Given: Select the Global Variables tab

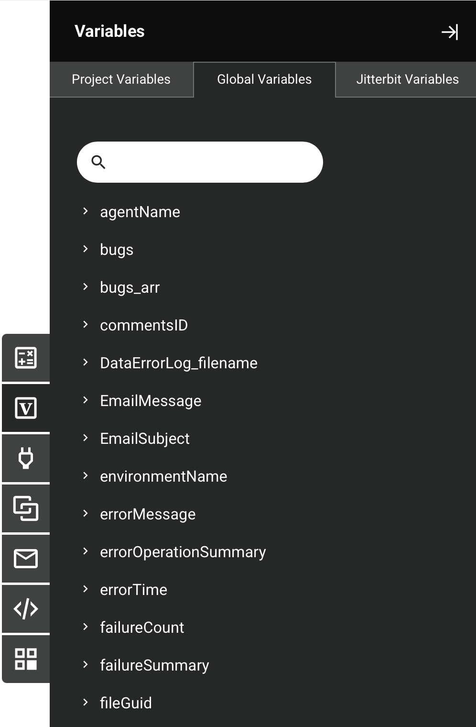Looking at the screenshot, I should 264,79.
